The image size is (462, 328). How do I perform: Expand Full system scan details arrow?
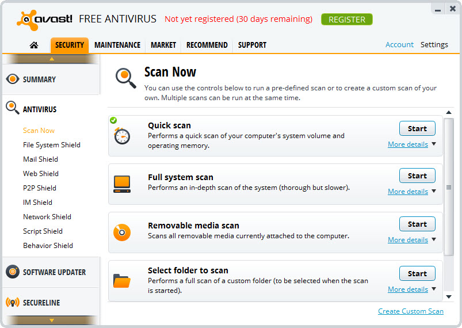point(434,191)
